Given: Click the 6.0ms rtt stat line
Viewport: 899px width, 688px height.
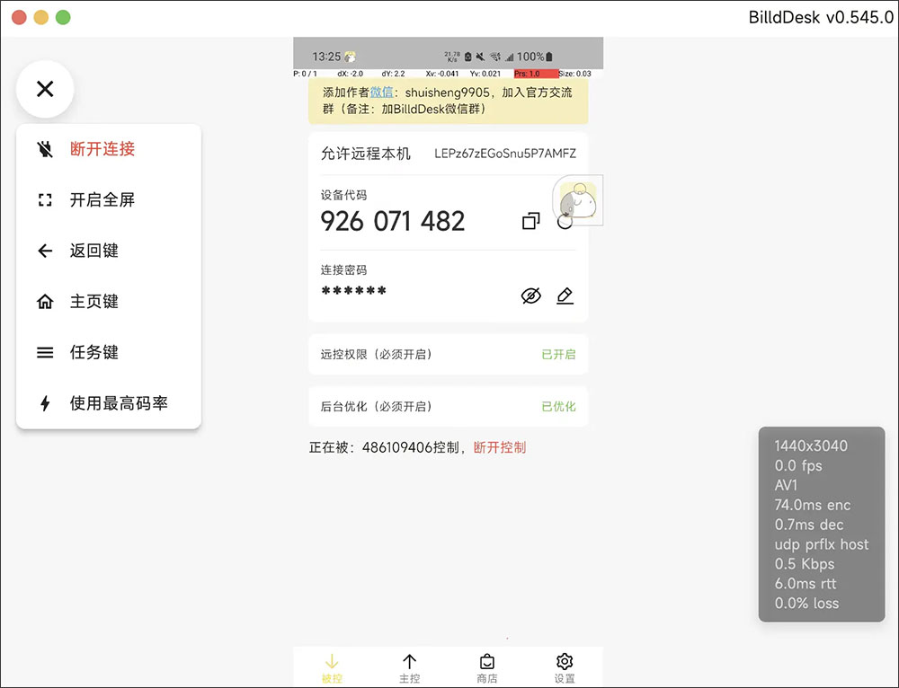Looking at the screenshot, I should [805, 584].
